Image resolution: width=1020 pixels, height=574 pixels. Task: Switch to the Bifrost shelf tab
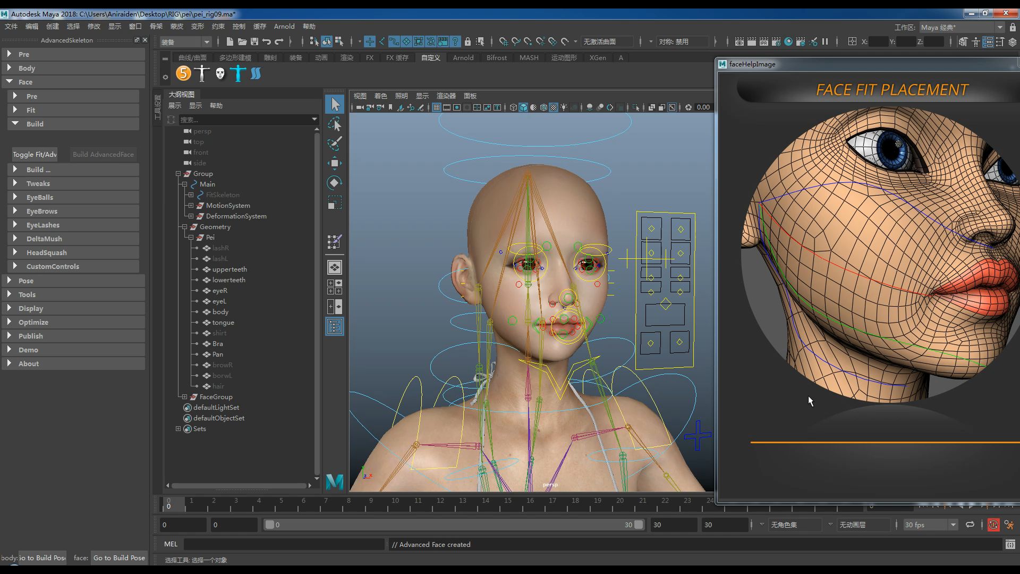(496, 57)
